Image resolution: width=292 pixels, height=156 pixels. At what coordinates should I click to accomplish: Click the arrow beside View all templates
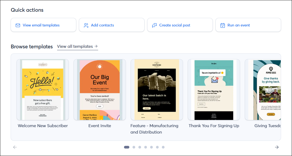coord(96,46)
